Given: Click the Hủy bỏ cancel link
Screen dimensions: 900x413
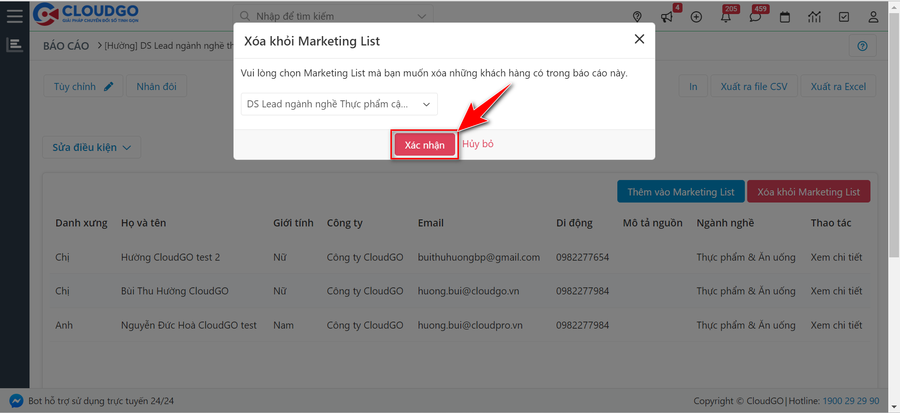Looking at the screenshot, I should click(x=478, y=144).
